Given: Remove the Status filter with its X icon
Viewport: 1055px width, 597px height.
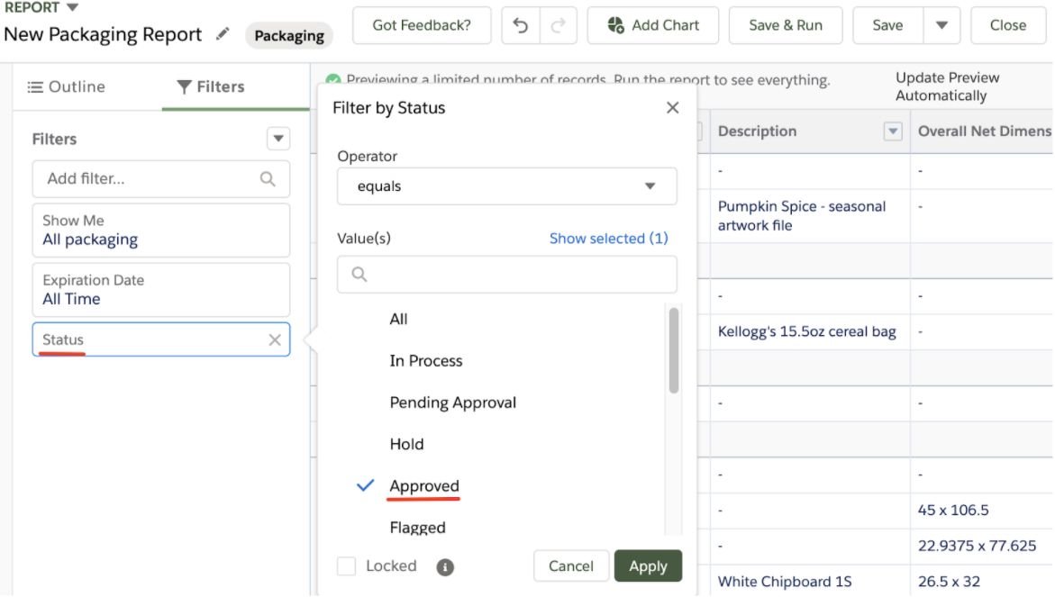Looking at the screenshot, I should coord(275,339).
